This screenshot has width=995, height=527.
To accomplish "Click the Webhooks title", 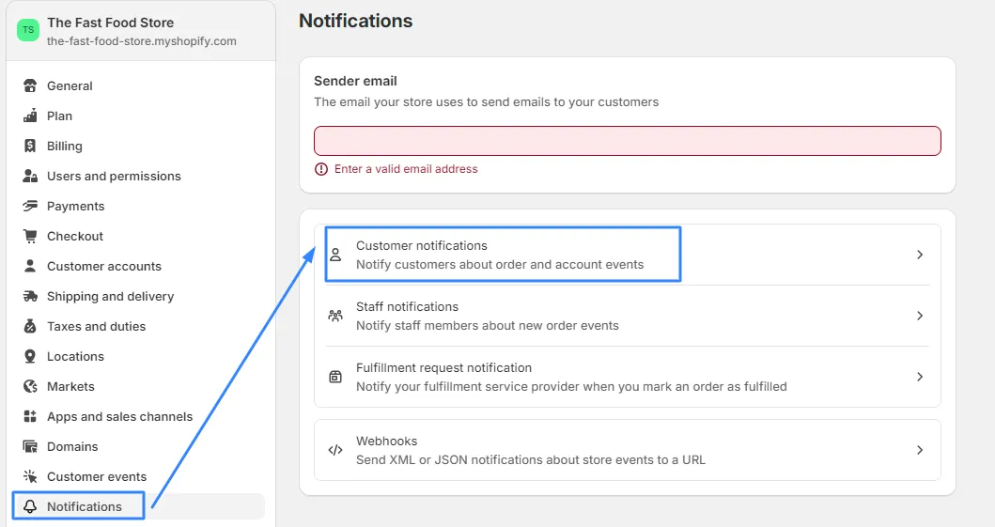I will [386, 441].
